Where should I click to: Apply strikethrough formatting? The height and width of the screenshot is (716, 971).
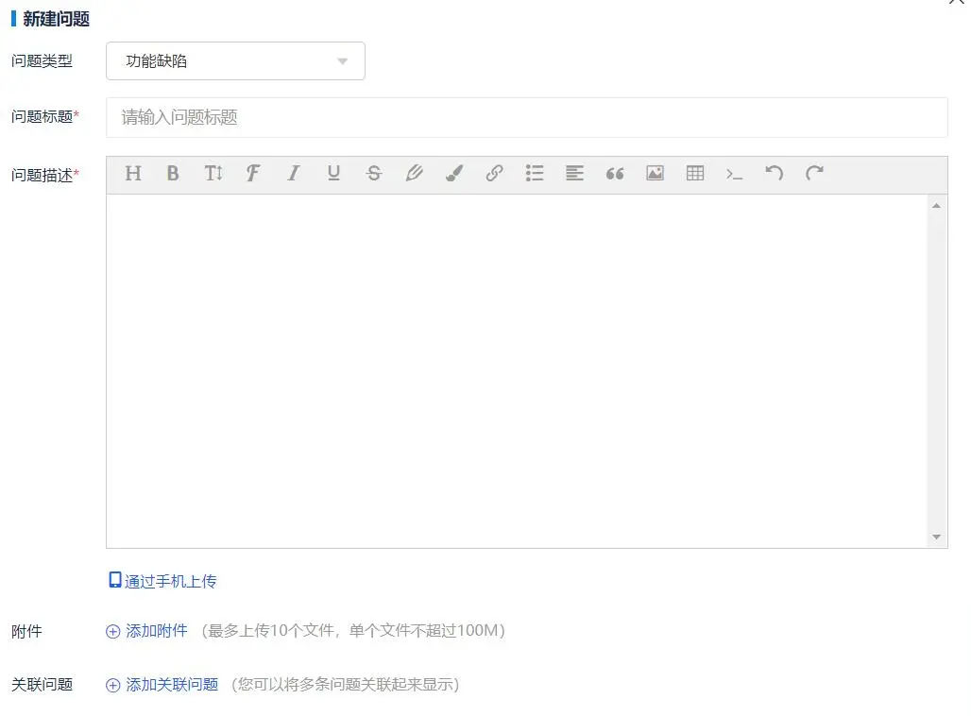coord(373,173)
